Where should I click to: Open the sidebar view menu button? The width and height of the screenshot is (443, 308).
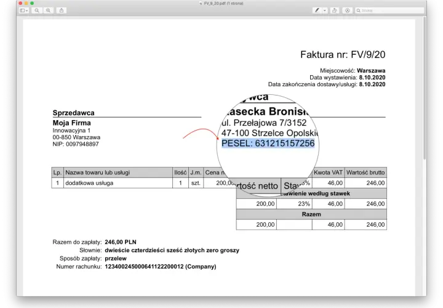tap(24, 10)
